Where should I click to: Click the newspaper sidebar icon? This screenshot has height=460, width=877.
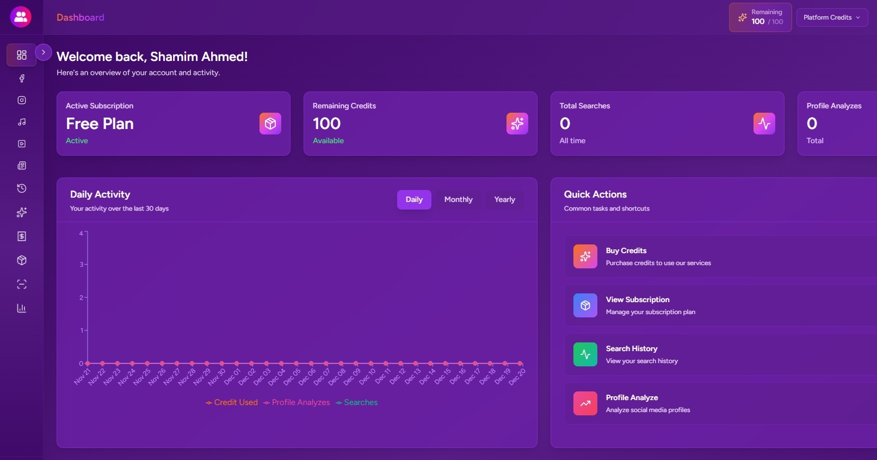click(22, 165)
